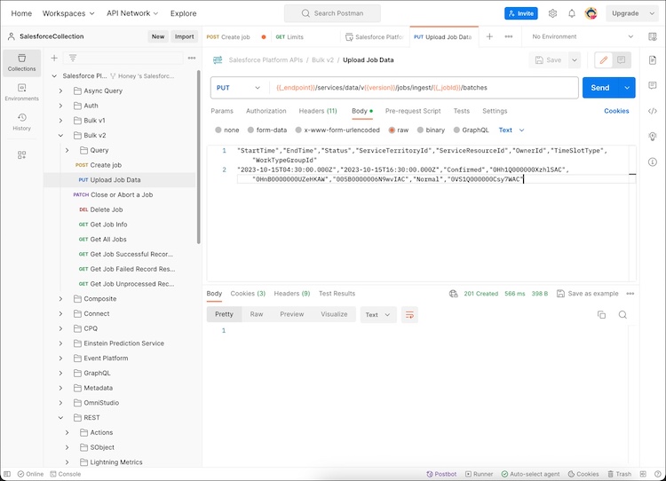666x481 pixels.
Task: Click the Search Postman field
Action: pyautogui.click(x=333, y=13)
